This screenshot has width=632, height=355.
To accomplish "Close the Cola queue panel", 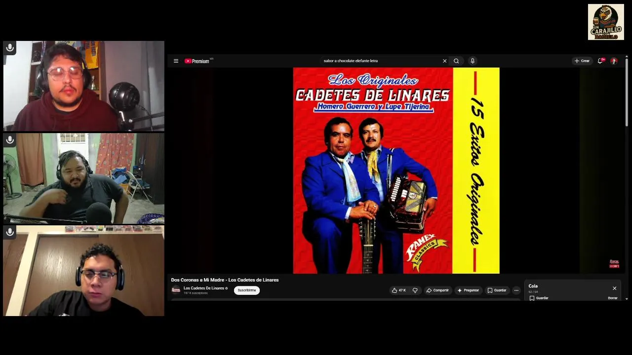I will point(615,288).
